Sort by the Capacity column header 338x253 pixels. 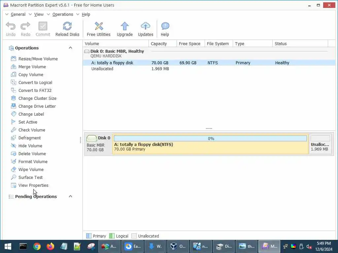click(163, 44)
